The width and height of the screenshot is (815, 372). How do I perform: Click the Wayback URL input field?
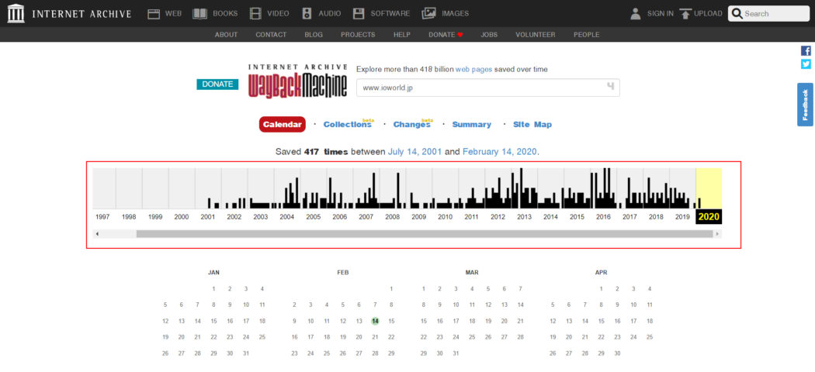(488, 88)
